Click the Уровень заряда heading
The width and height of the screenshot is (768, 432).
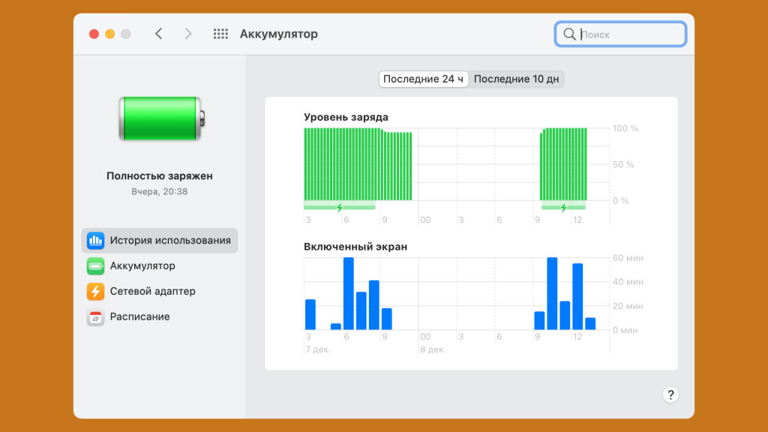click(346, 117)
